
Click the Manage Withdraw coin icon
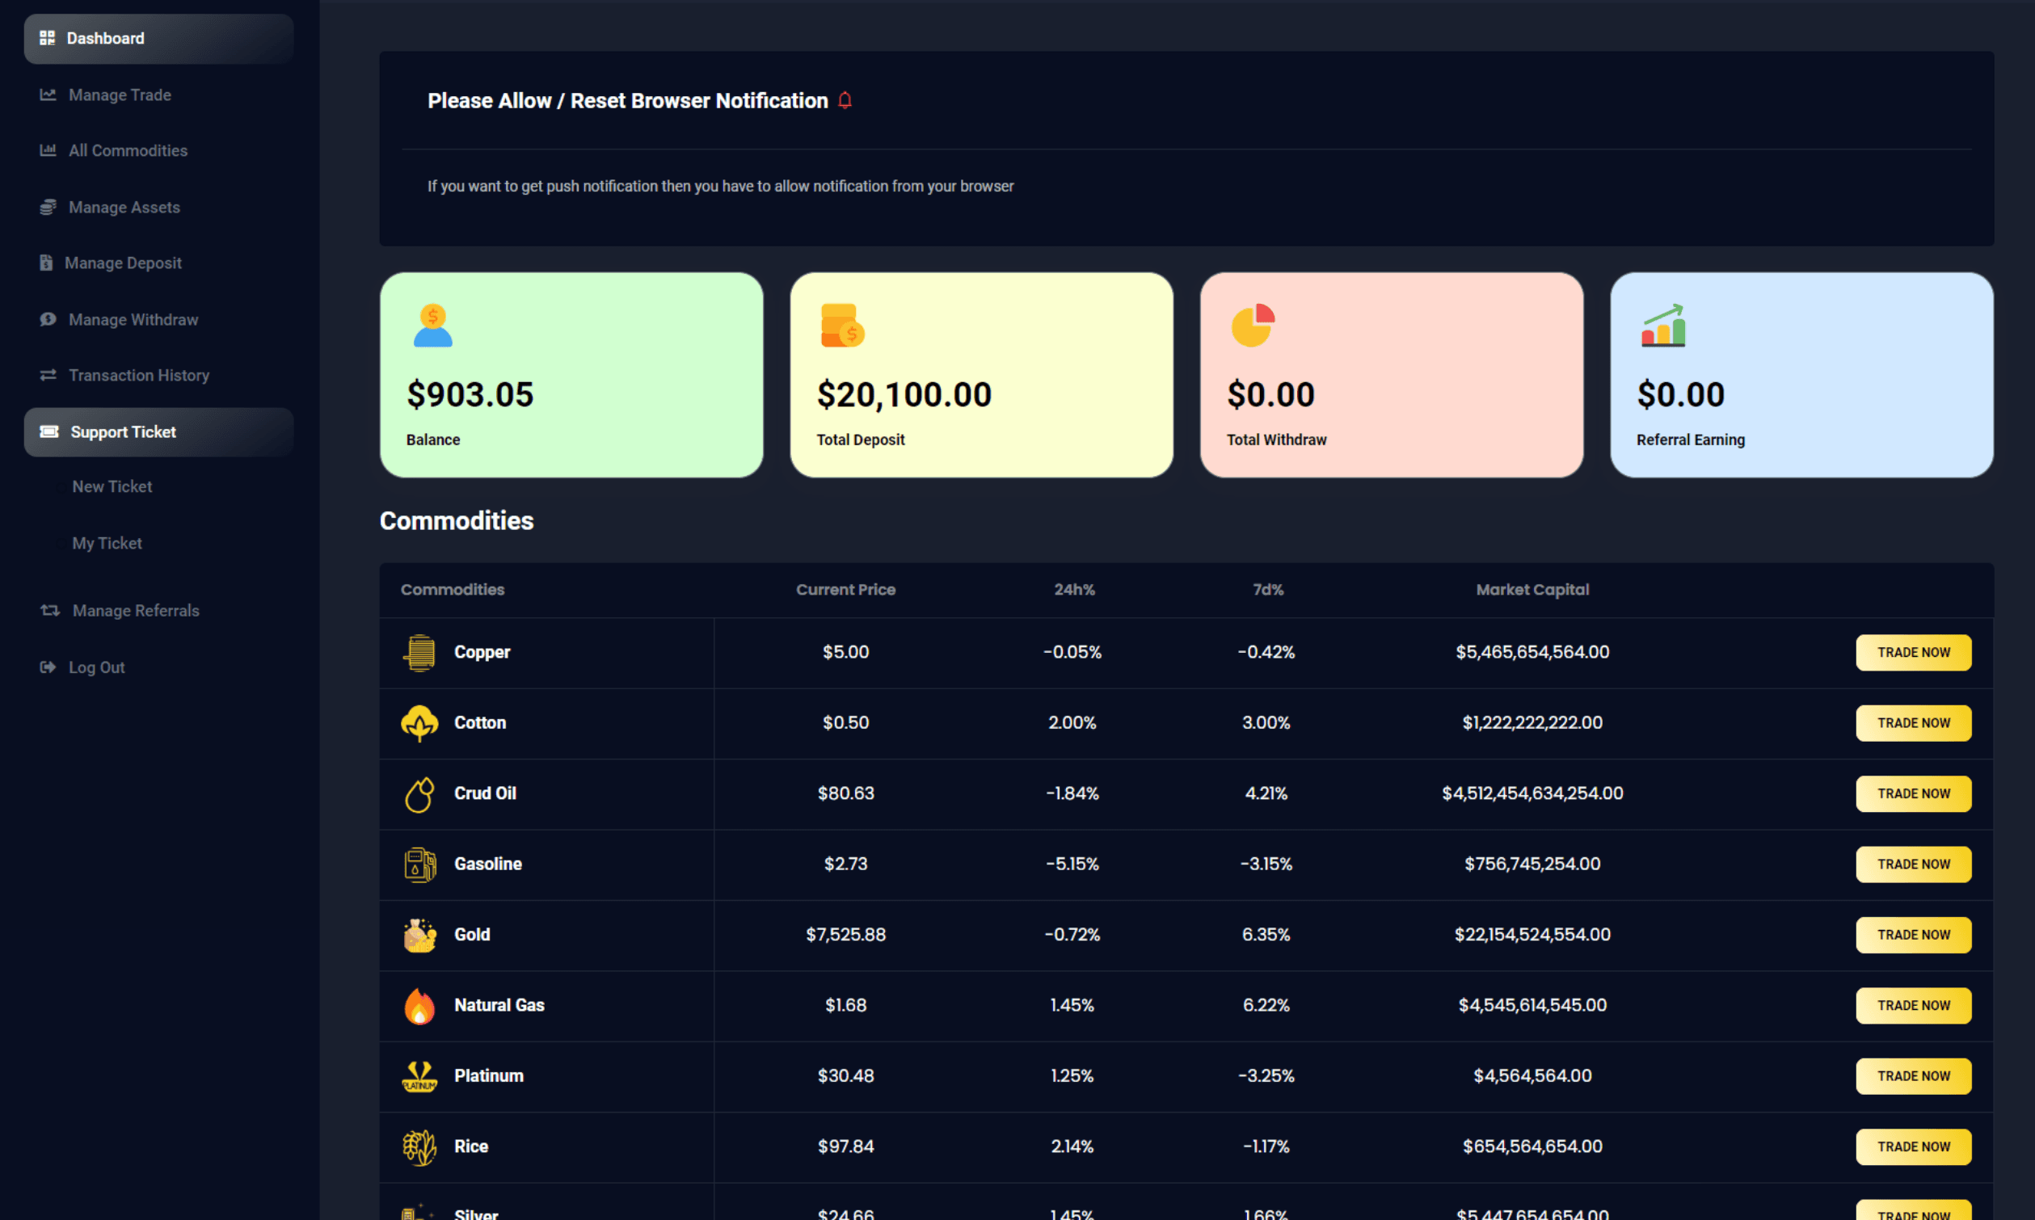coord(48,319)
